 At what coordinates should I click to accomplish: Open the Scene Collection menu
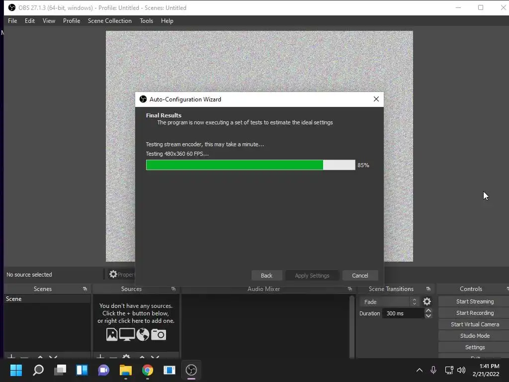(110, 21)
